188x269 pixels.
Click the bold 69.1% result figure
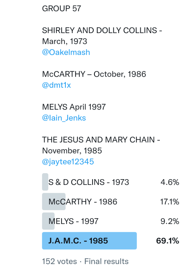click(x=167, y=241)
